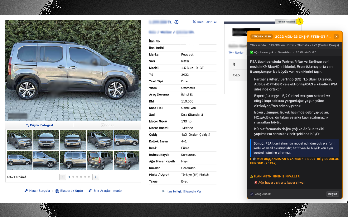The width and height of the screenshot is (348, 217).
Task: Select the Hasar Sorgula wrench icon
Action: coord(26,190)
